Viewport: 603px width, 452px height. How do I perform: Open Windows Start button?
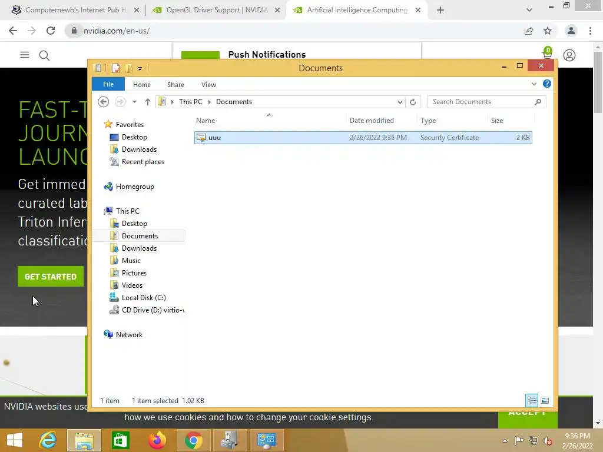click(15, 440)
